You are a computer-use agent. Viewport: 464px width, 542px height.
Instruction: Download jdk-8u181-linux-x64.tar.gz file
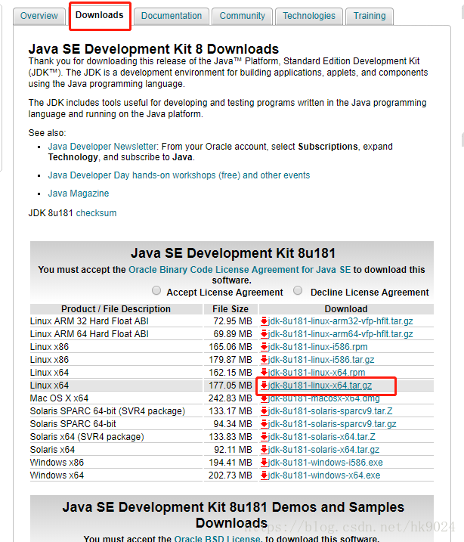[x=320, y=385]
